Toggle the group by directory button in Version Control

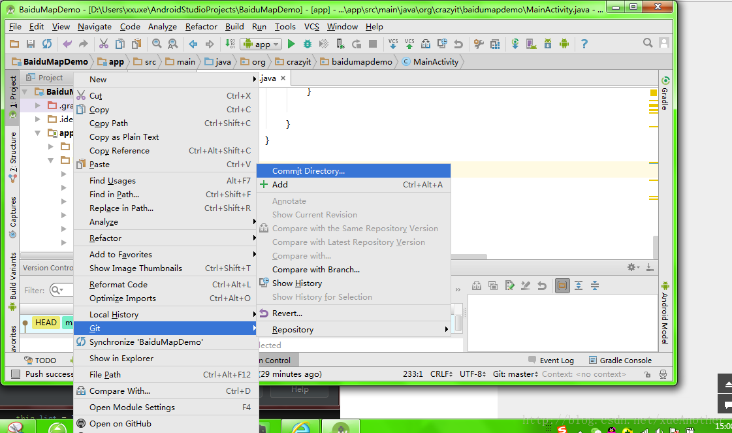click(x=562, y=285)
